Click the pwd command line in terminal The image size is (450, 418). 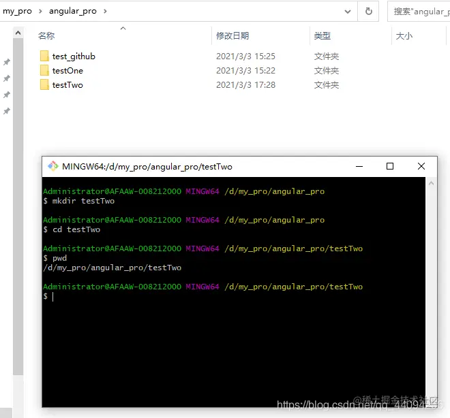coord(55,258)
